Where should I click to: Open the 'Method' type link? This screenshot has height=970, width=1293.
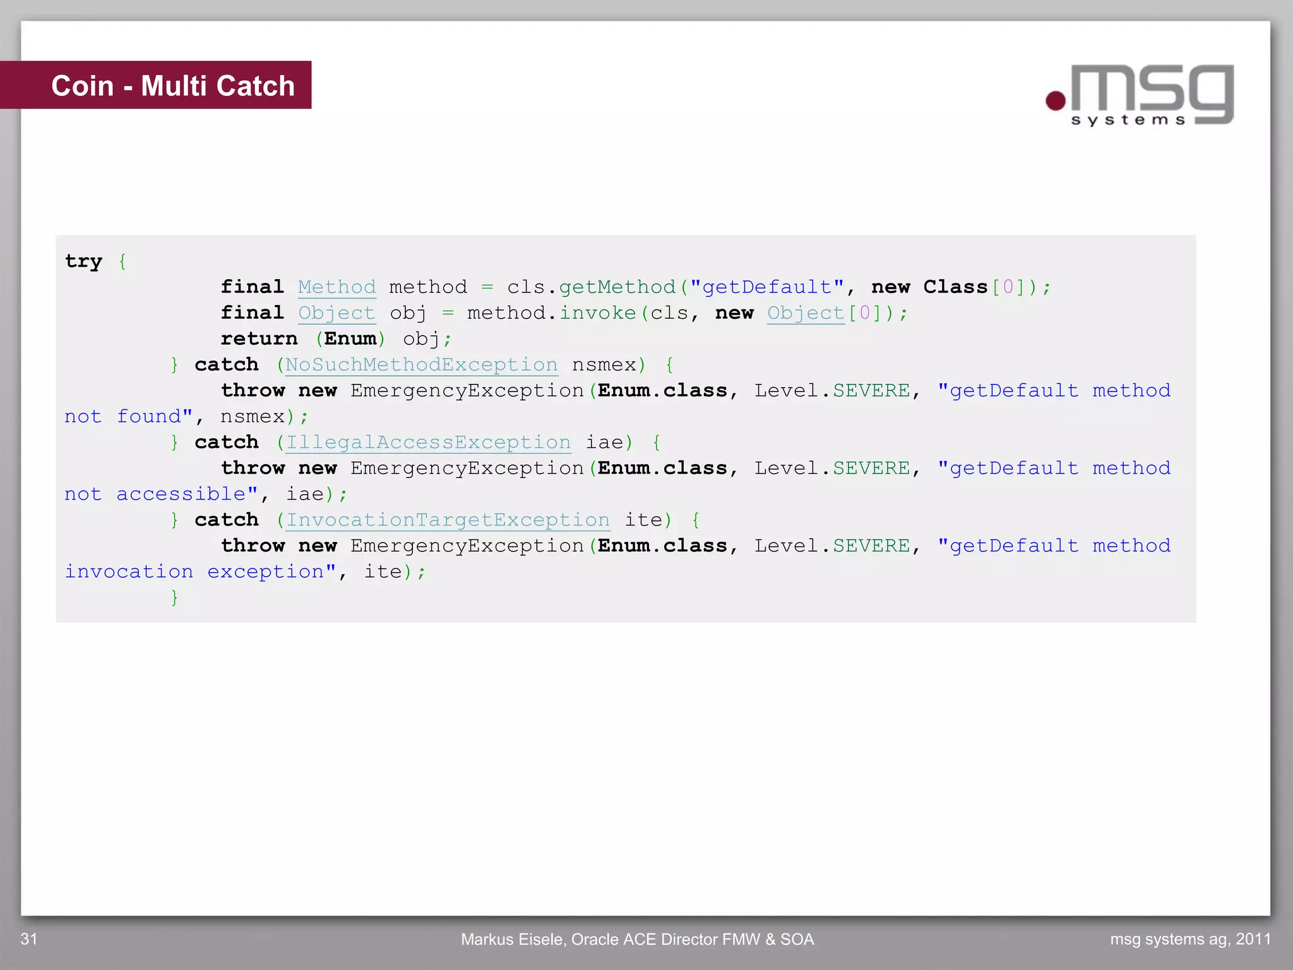[337, 287]
